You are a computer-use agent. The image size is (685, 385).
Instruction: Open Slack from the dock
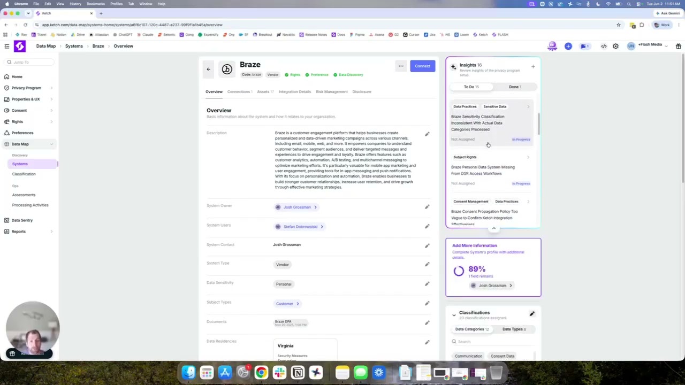[x=279, y=372]
